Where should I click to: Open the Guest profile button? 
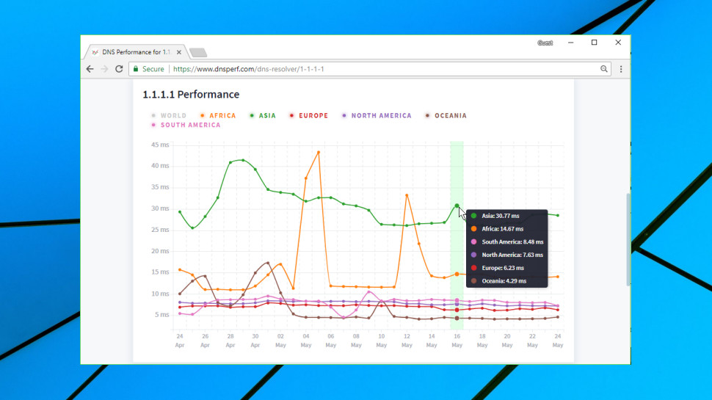pos(545,43)
